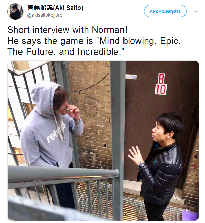The height and width of the screenshot is (223, 205).
Task: Click the small sticker on the door
Action: [x=131, y=77]
